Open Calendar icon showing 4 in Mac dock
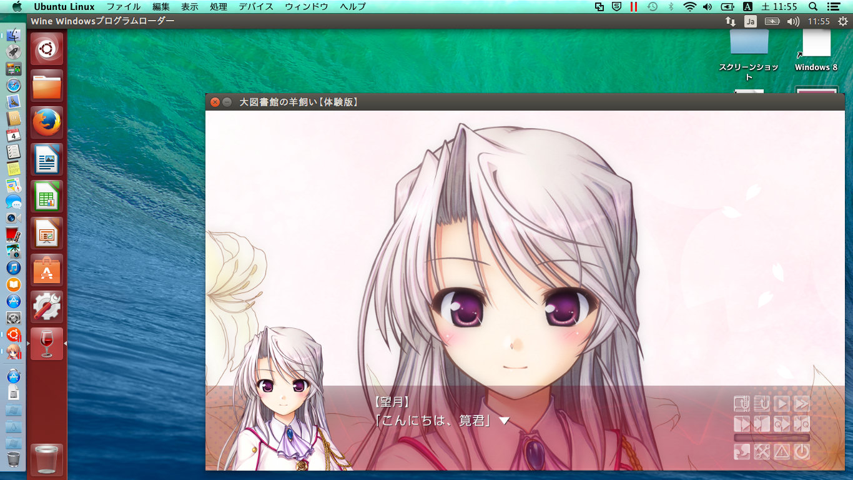Viewport: 853px width, 480px height. pyautogui.click(x=13, y=134)
